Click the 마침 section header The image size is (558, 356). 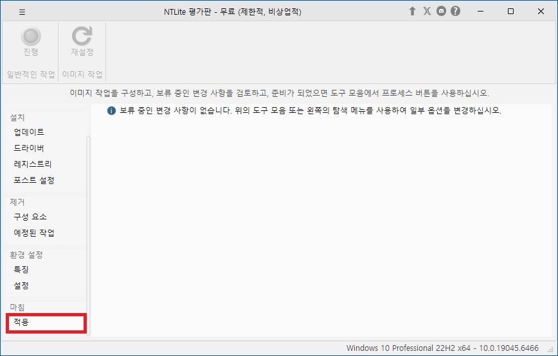click(17, 307)
